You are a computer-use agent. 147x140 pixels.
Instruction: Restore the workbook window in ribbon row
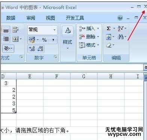pos(136,18)
